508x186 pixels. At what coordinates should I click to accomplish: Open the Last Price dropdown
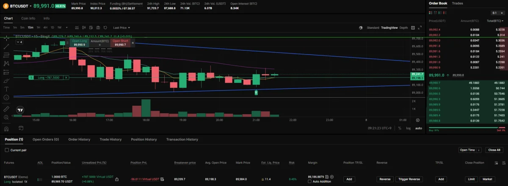(121, 27)
